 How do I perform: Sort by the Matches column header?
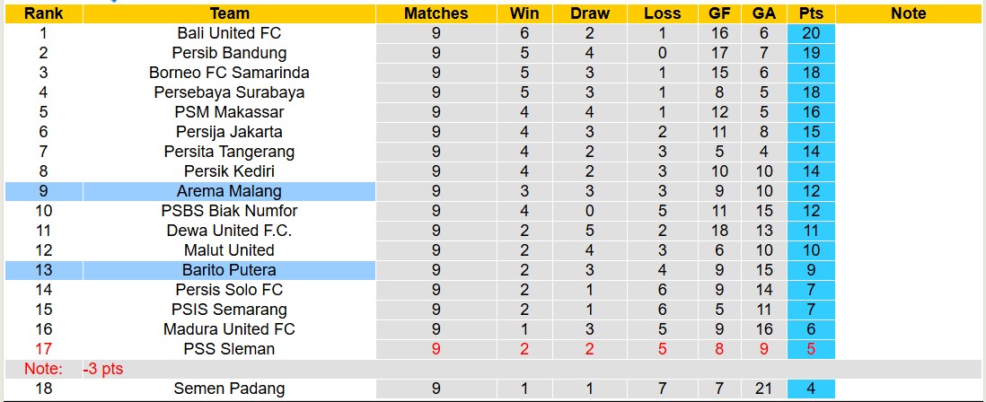point(436,13)
